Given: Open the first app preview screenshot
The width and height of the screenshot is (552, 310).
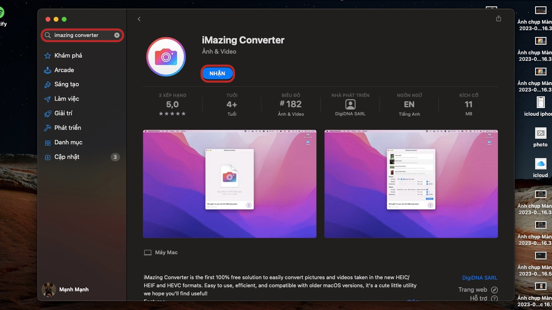Looking at the screenshot, I should (230, 184).
